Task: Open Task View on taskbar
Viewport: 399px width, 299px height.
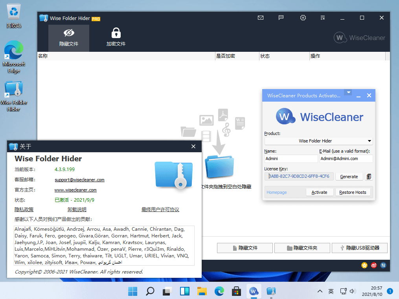Action: tap(167, 291)
